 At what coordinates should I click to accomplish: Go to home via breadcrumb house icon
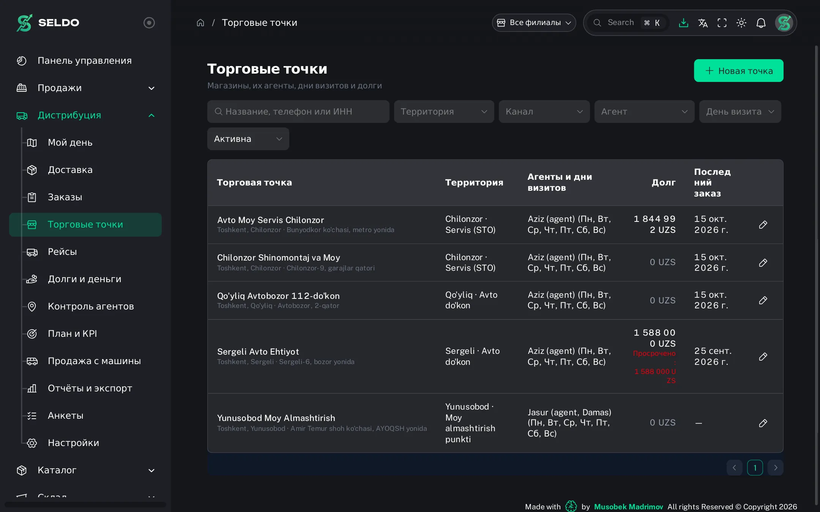(x=200, y=23)
